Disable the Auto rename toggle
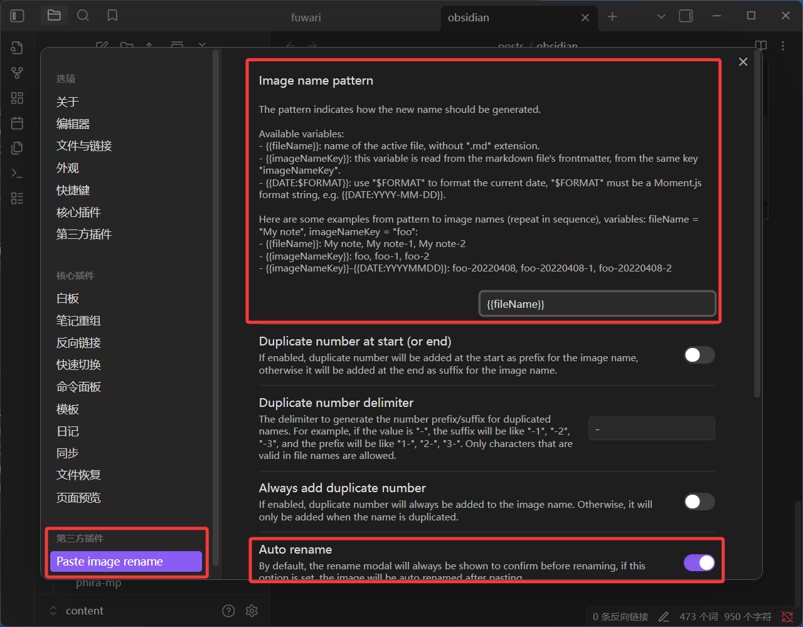The image size is (803, 627). tap(699, 562)
